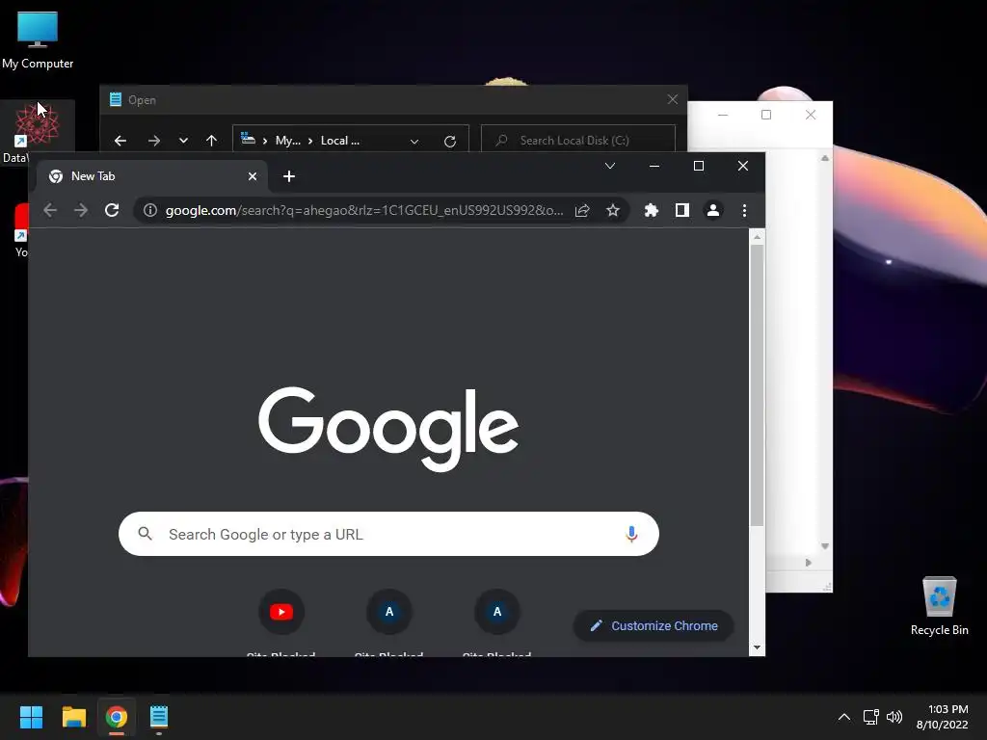Open Chrome tab search chevron

coord(610,166)
